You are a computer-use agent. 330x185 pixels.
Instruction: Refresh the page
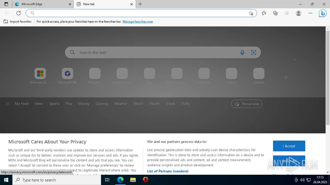tap(19, 13)
